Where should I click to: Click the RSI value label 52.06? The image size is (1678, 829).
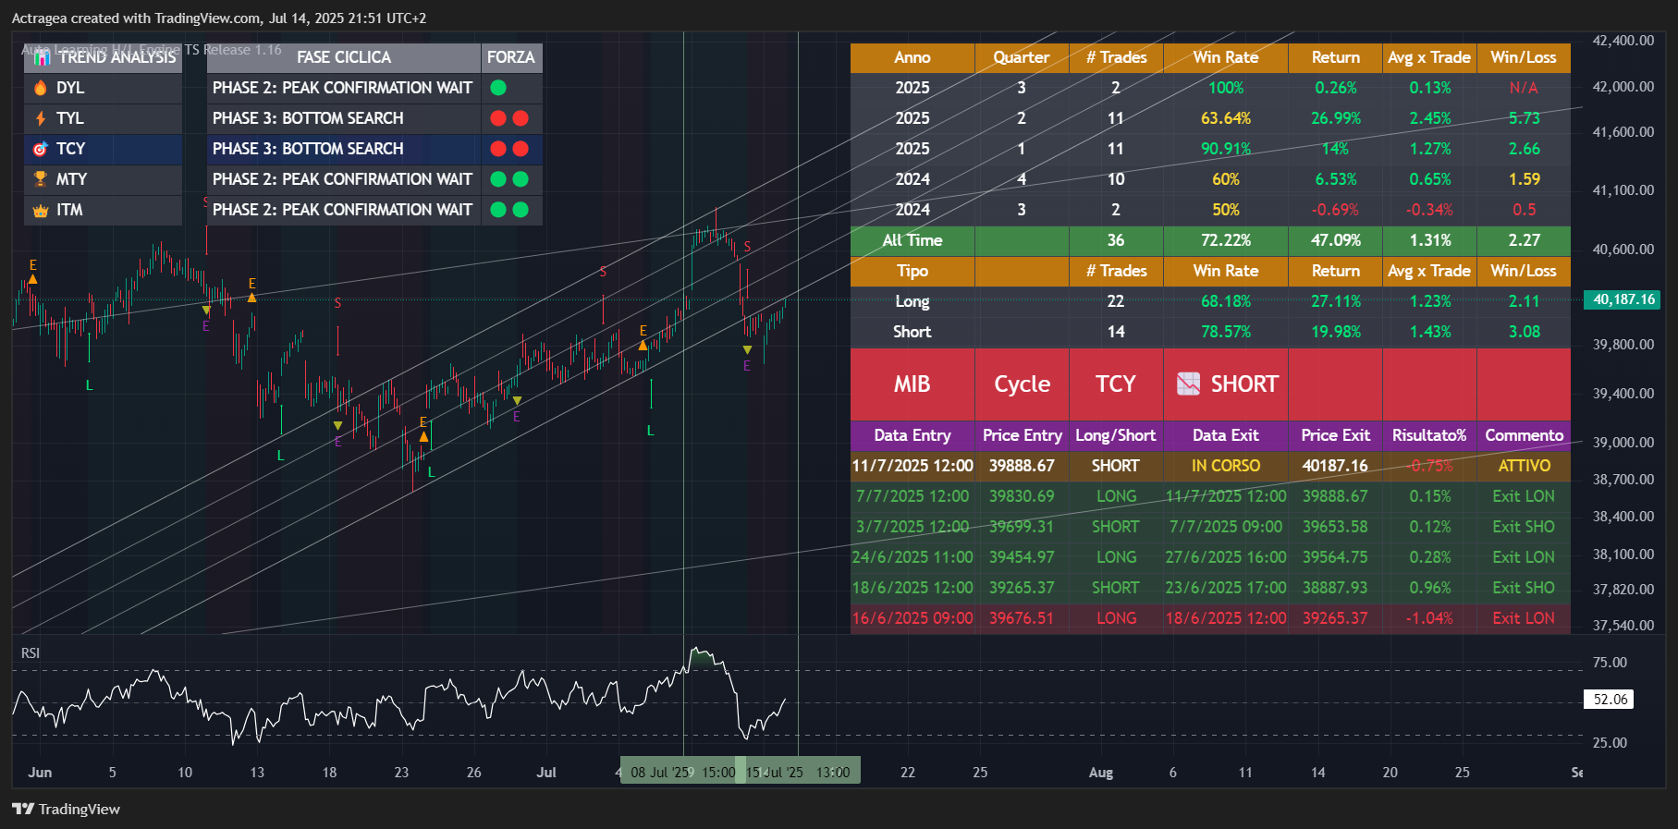tap(1610, 700)
